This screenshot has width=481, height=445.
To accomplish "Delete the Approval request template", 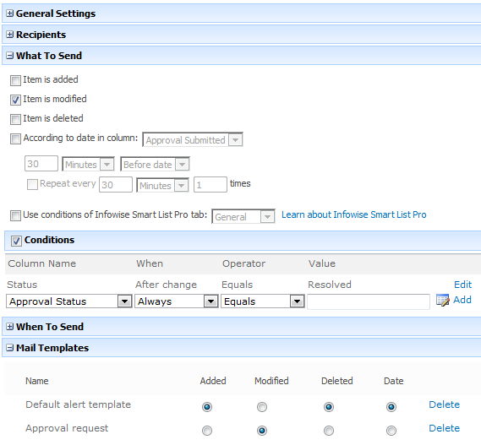I will (x=444, y=428).
